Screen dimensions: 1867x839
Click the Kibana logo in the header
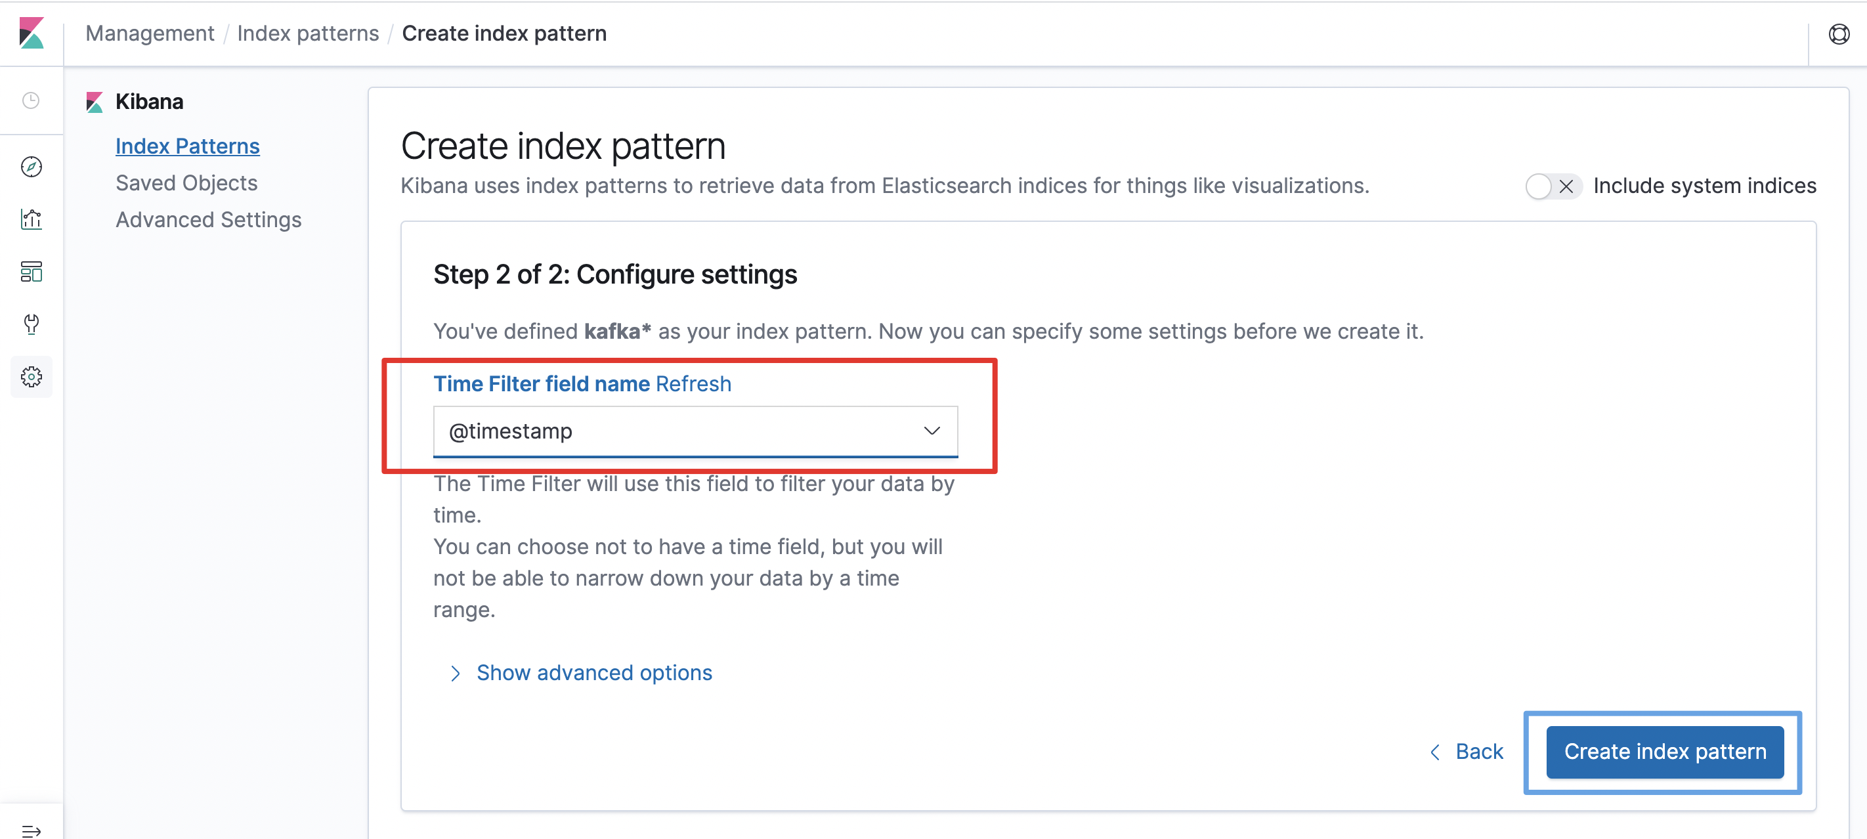[31, 33]
